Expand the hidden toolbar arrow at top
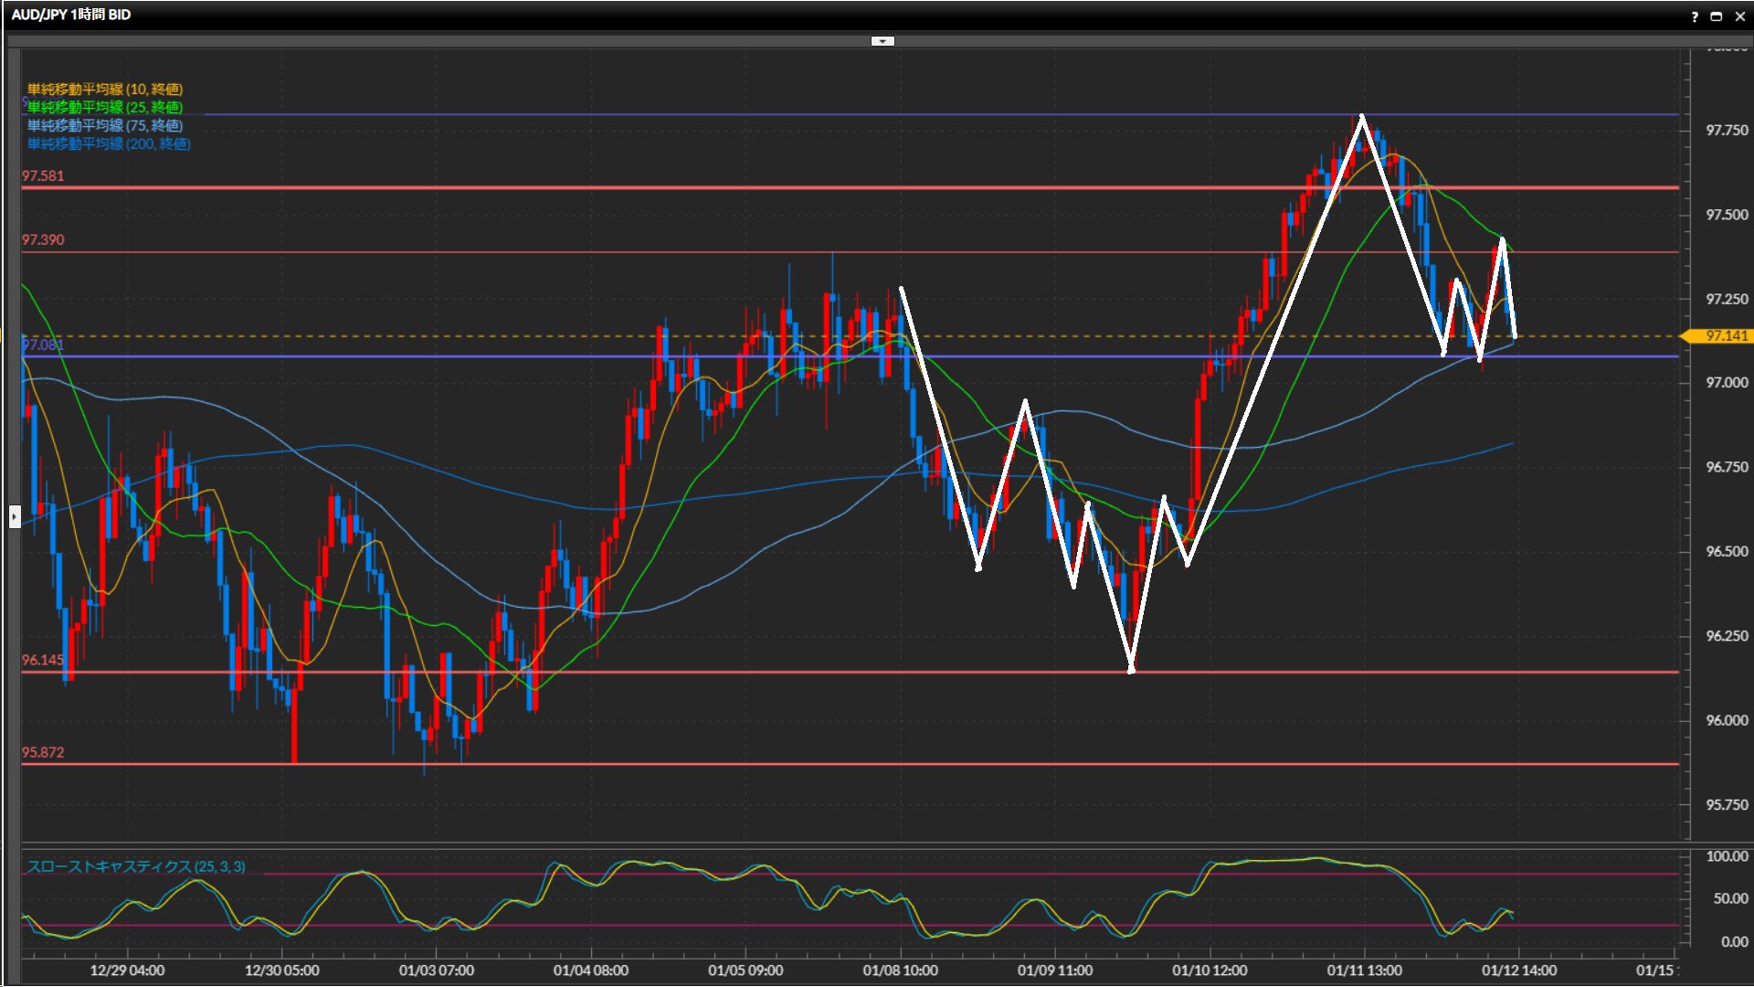The image size is (1754, 987). [882, 41]
